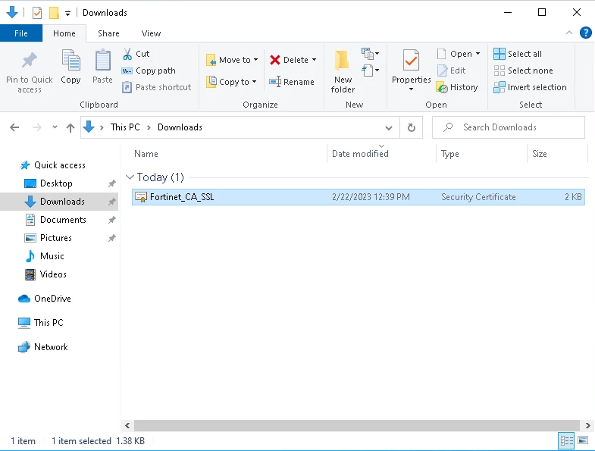Screen dimensions: 595x451
Task: Rename the selected file
Action: [x=292, y=82]
